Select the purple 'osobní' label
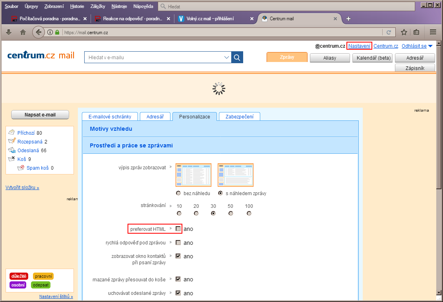443x302 pixels. click(18, 285)
